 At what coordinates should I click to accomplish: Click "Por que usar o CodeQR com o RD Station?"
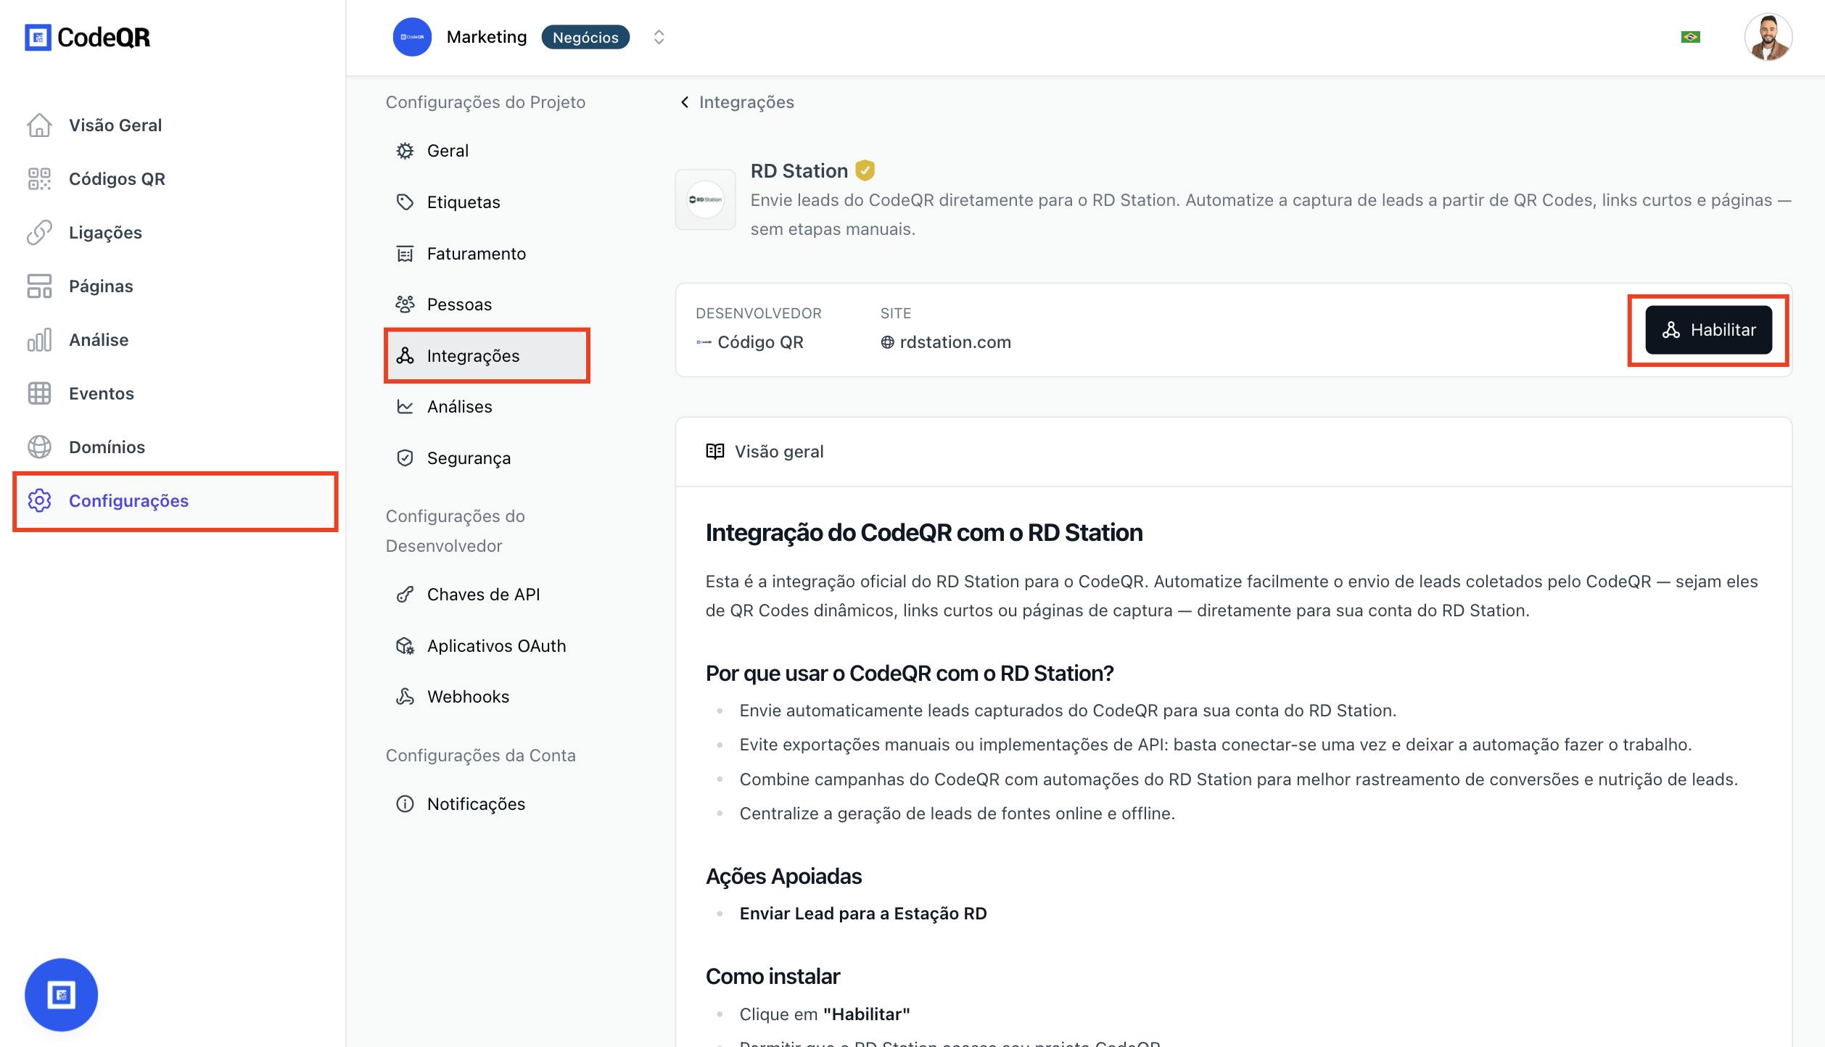tap(910, 674)
